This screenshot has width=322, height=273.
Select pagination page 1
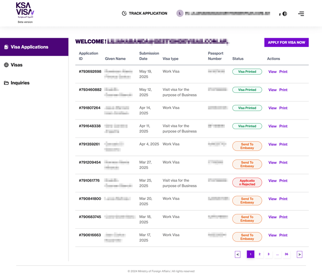(251, 254)
